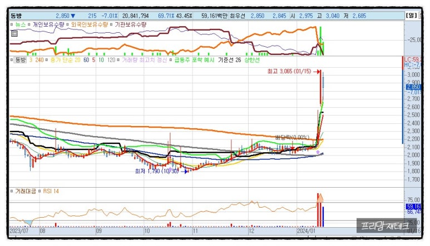
Task: Click the volume value 20,841,794
Action: (x=136, y=16)
